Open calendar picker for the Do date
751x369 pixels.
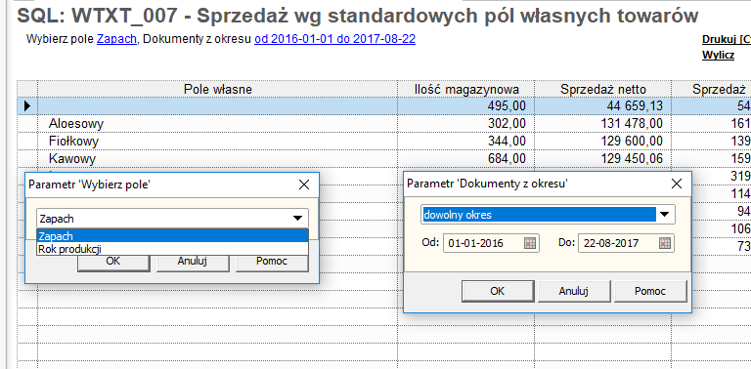pyautogui.click(x=664, y=243)
